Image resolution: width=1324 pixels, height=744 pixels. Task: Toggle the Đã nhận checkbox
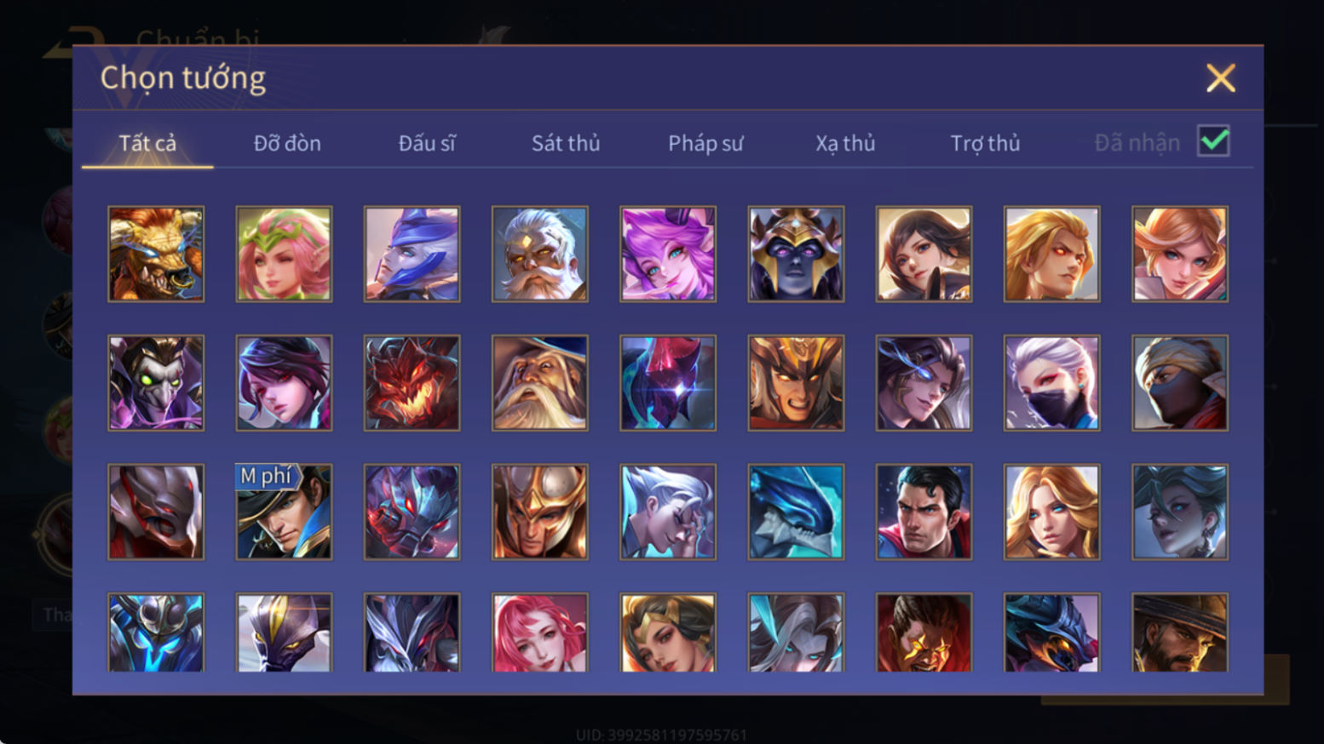tap(1213, 141)
